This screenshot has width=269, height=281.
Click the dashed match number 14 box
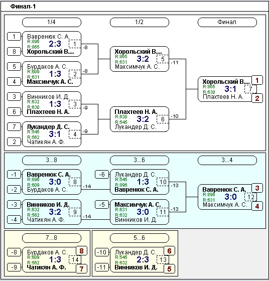(75, 260)
